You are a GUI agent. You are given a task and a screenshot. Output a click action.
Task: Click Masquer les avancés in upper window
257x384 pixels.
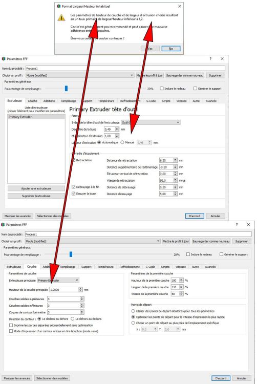17,216
